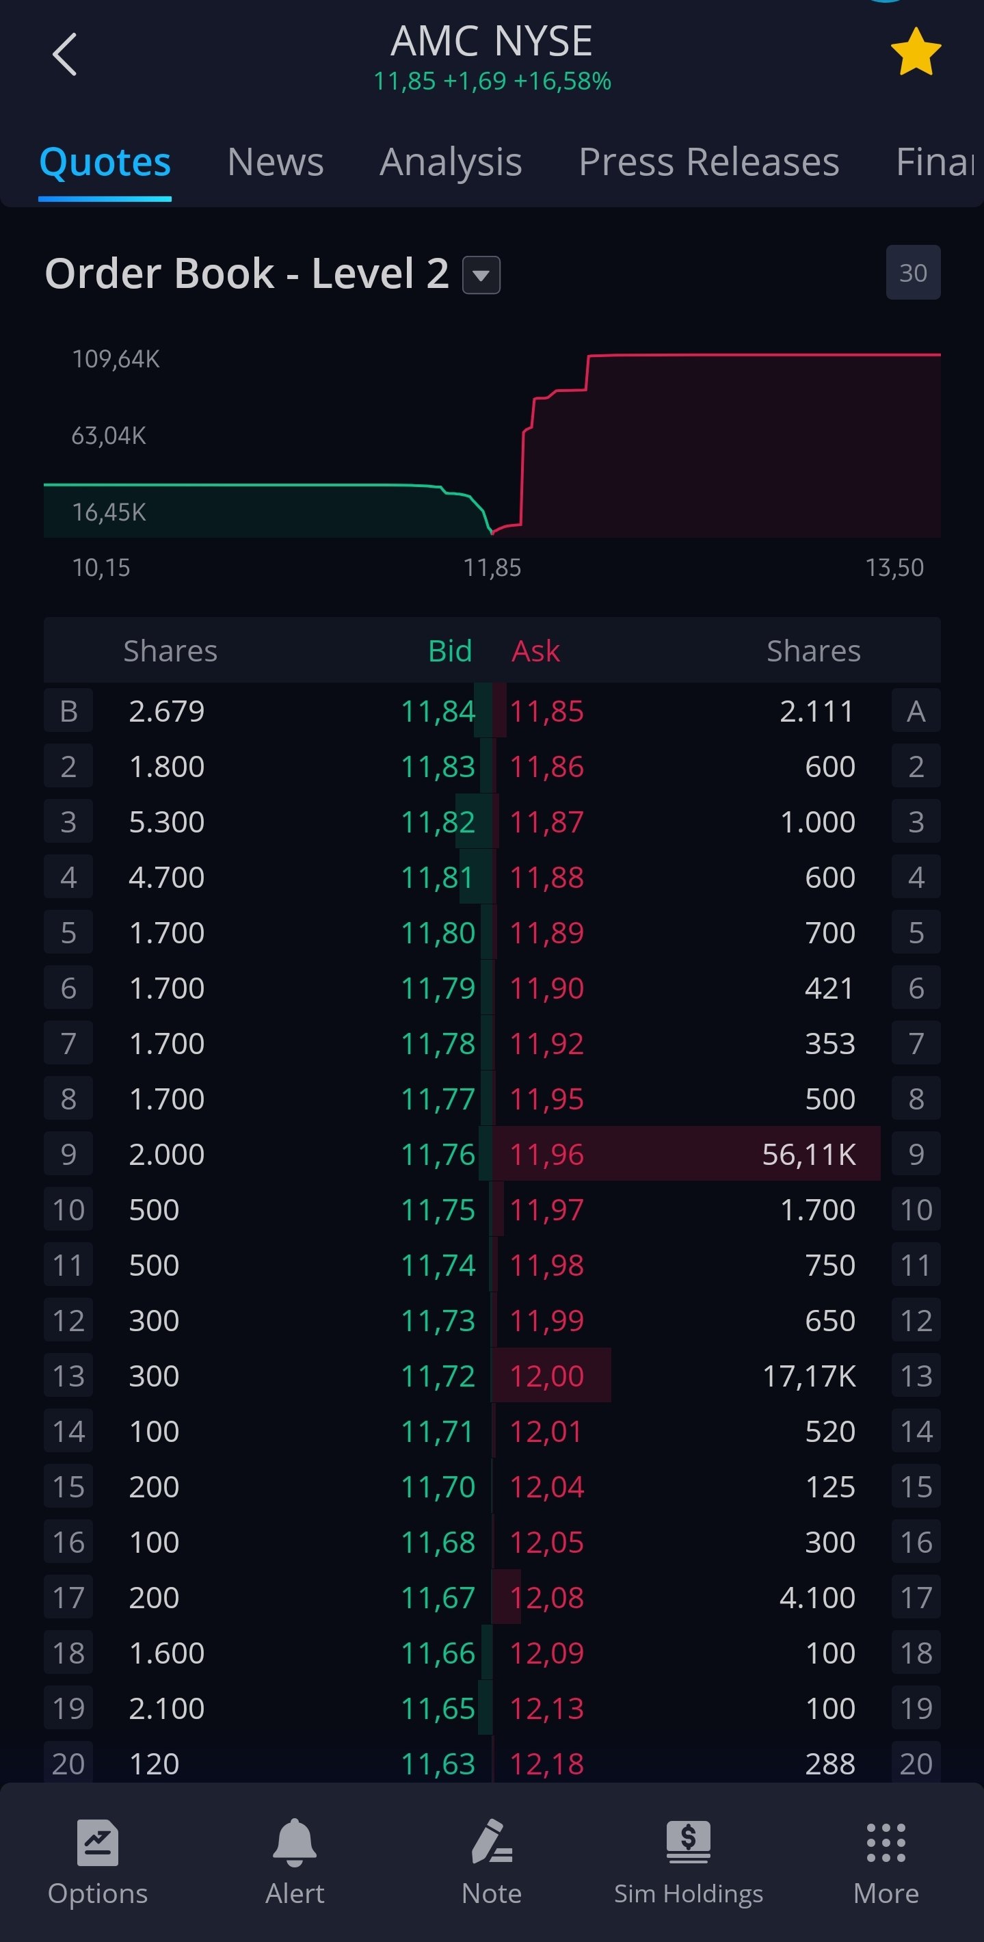The height and width of the screenshot is (1942, 984).
Task: Select ask shares 2.111
Action: click(816, 711)
